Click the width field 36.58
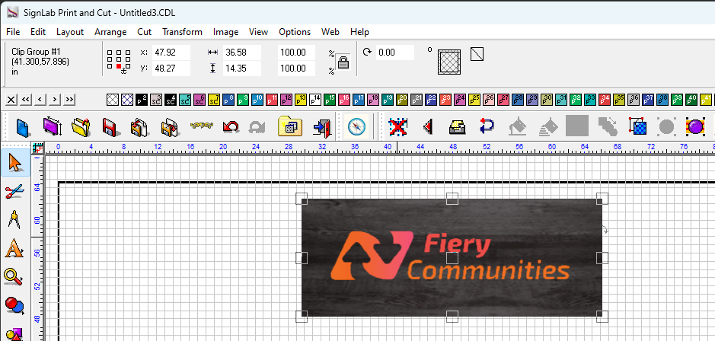Image resolution: width=715 pixels, height=341 pixels. pyautogui.click(x=241, y=53)
